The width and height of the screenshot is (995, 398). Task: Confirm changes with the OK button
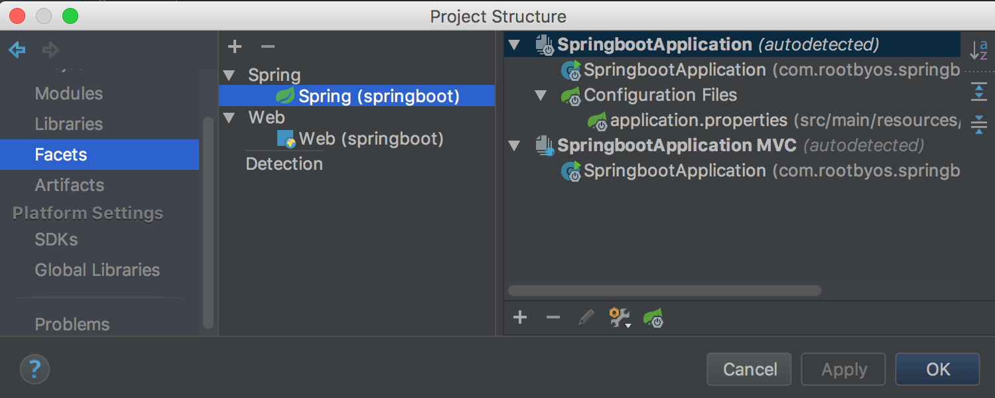[x=937, y=369]
